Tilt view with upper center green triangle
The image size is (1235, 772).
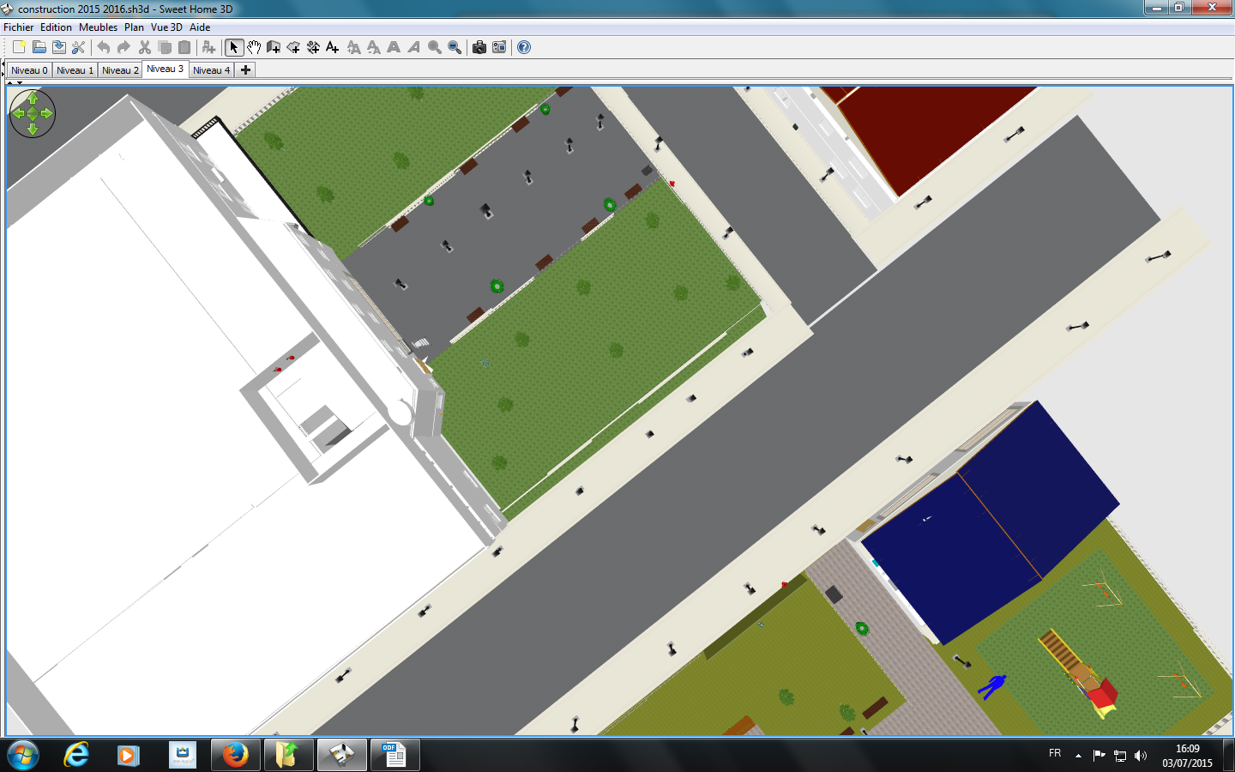(33, 109)
